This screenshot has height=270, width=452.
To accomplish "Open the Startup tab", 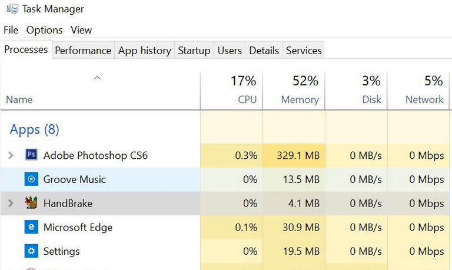I will (x=194, y=51).
